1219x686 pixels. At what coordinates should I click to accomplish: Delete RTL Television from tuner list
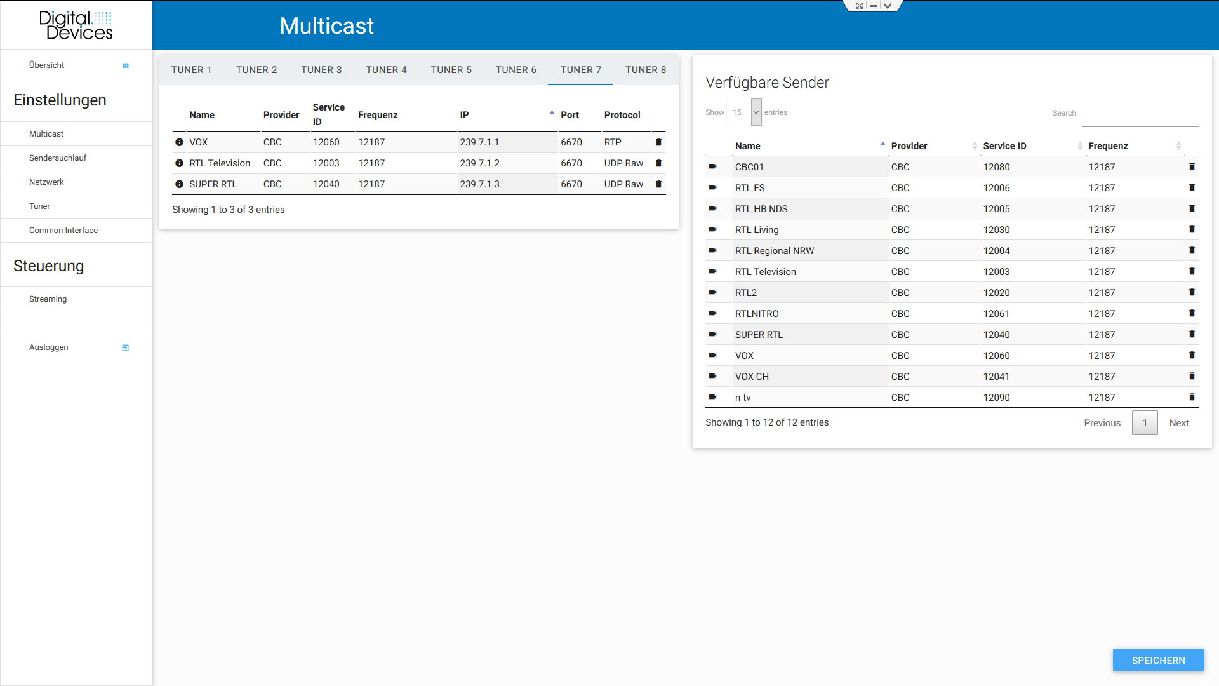(x=658, y=163)
